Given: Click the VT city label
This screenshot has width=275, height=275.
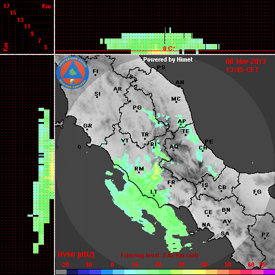Looking at the screenshot, I should click(x=125, y=141).
